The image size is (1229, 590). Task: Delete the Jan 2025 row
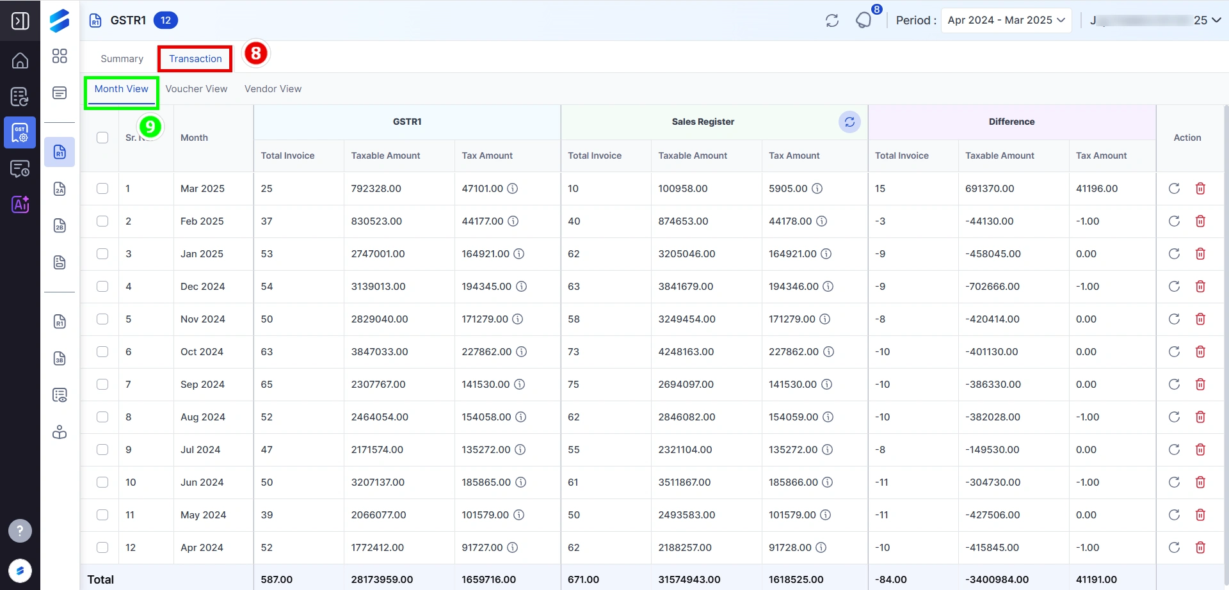1200,253
